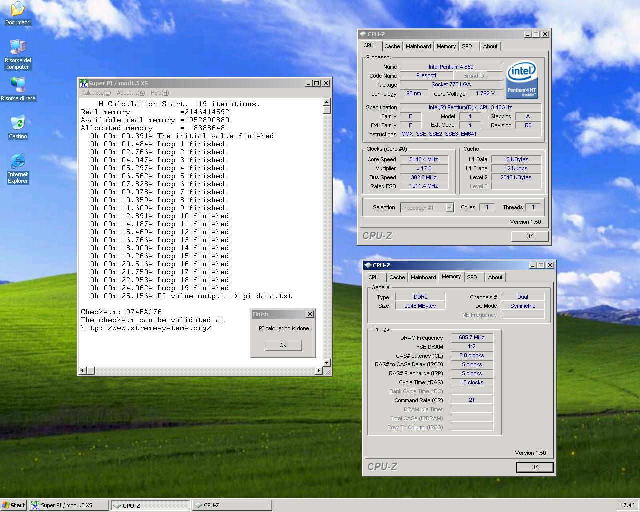Click the Checksum: 974BAC76 line
The image size is (640, 512).
click(121, 312)
